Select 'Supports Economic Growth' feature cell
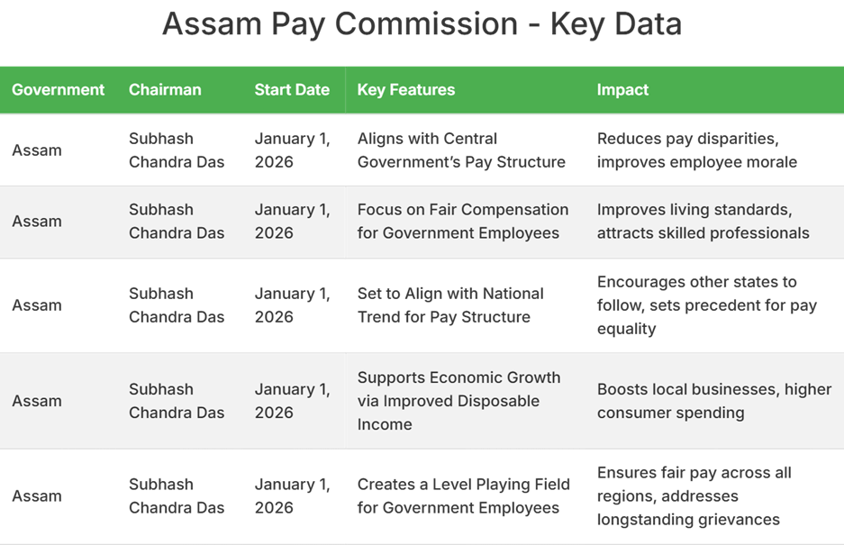Image resolution: width=844 pixels, height=545 pixels. click(x=458, y=401)
